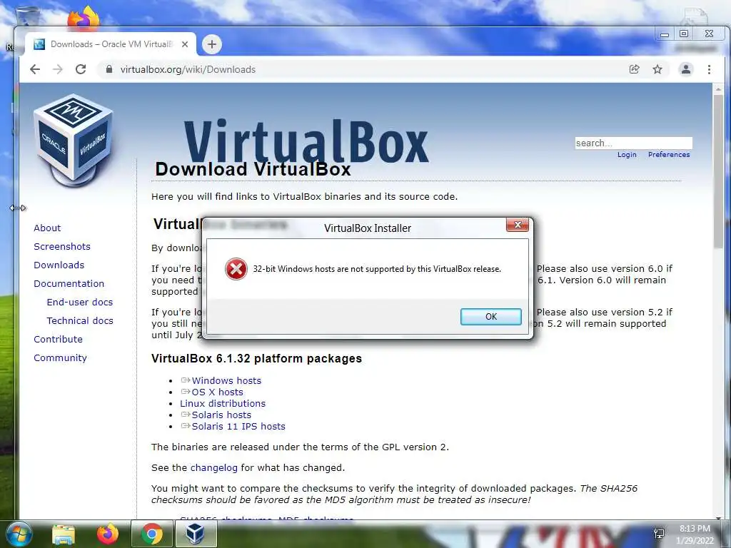This screenshot has width=731, height=548.
Task: Click OK in the VirtualBox Installer dialog
Action: tap(491, 316)
